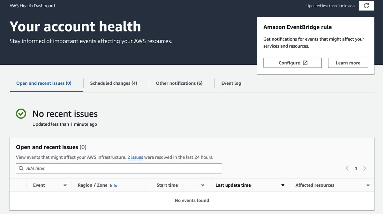Viewport: 383px width, 214px height.
Task: Open the Scheduled changes tab
Action: (114, 83)
